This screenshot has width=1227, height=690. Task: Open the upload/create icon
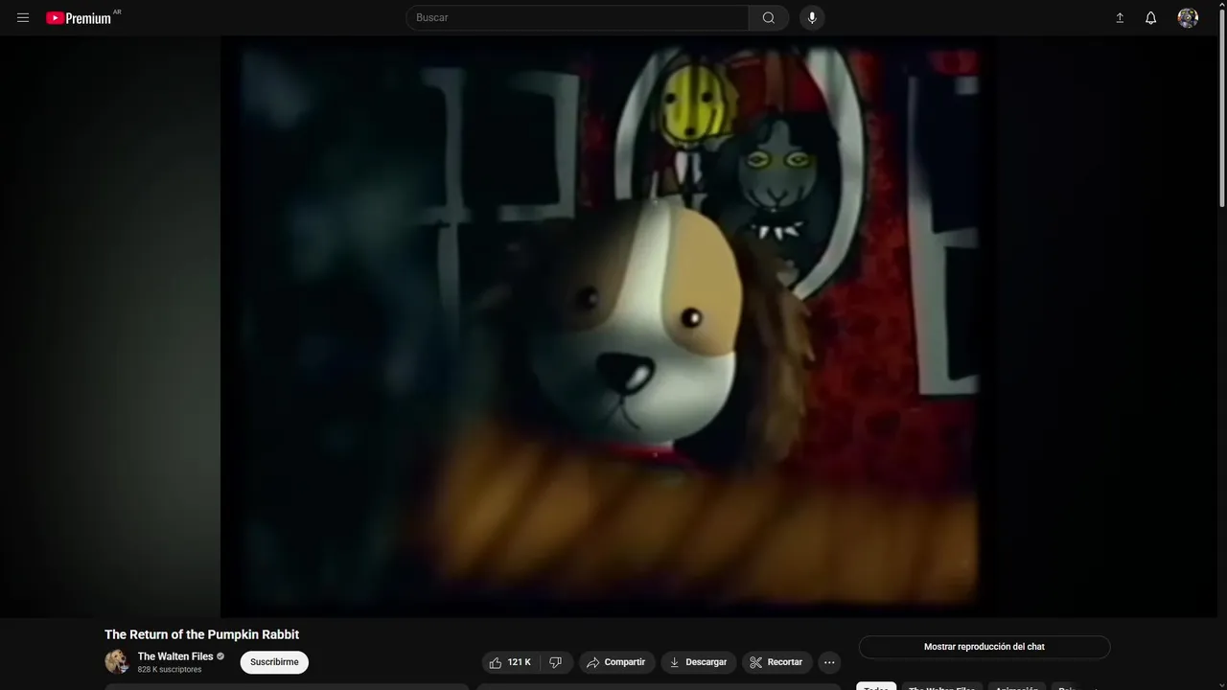coord(1120,17)
